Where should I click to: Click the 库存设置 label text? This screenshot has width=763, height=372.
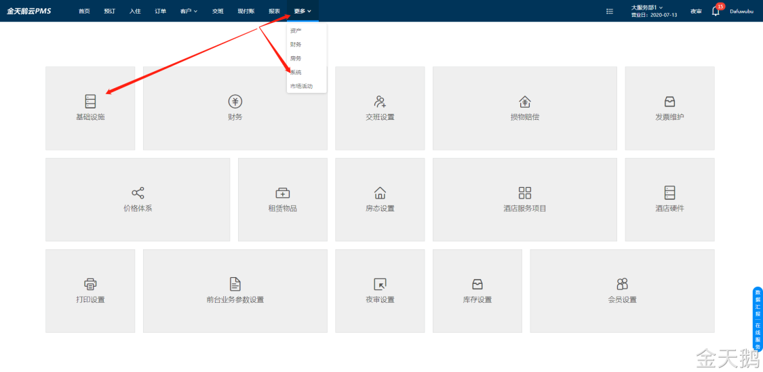tap(477, 299)
